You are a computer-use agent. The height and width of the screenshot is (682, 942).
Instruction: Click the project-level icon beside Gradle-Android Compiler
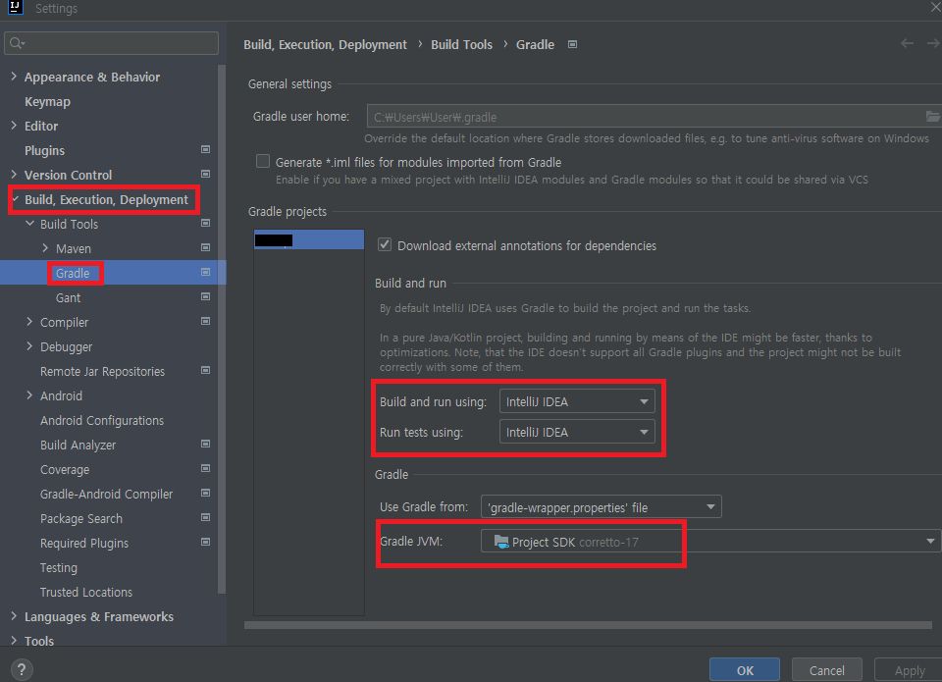coord(205,494)
